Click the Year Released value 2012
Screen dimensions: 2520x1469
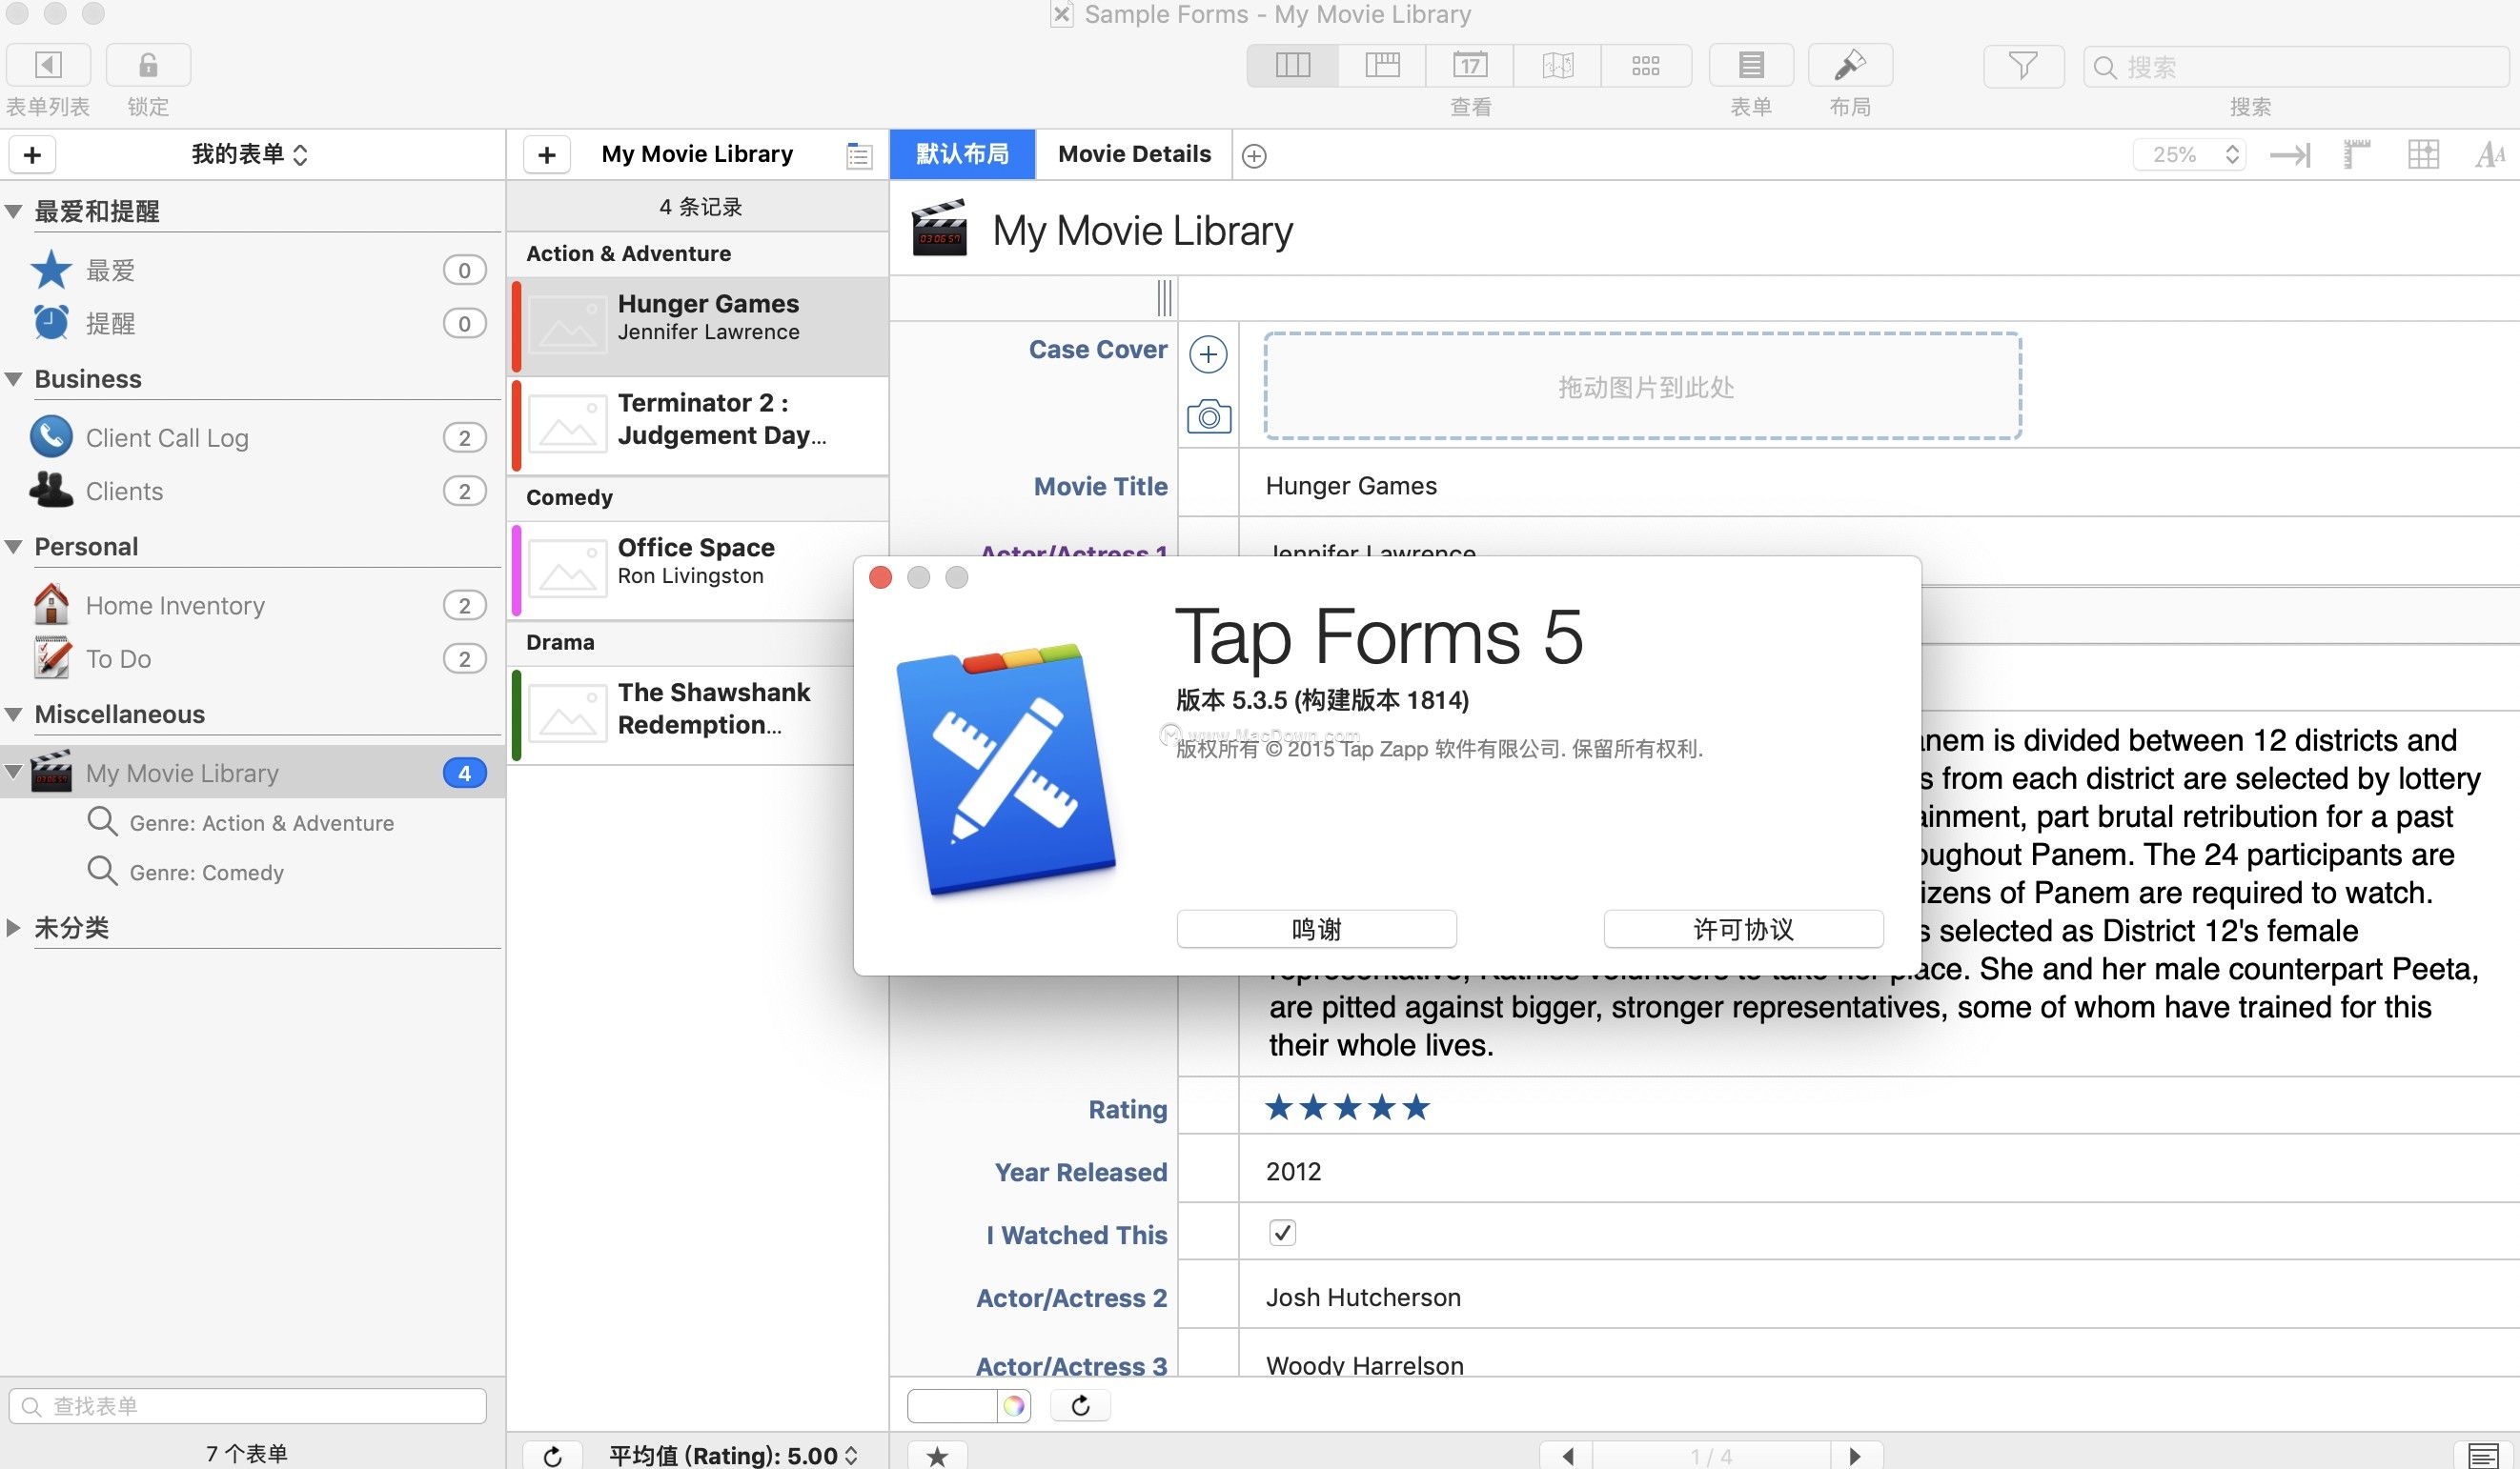pos(1293,1171)
